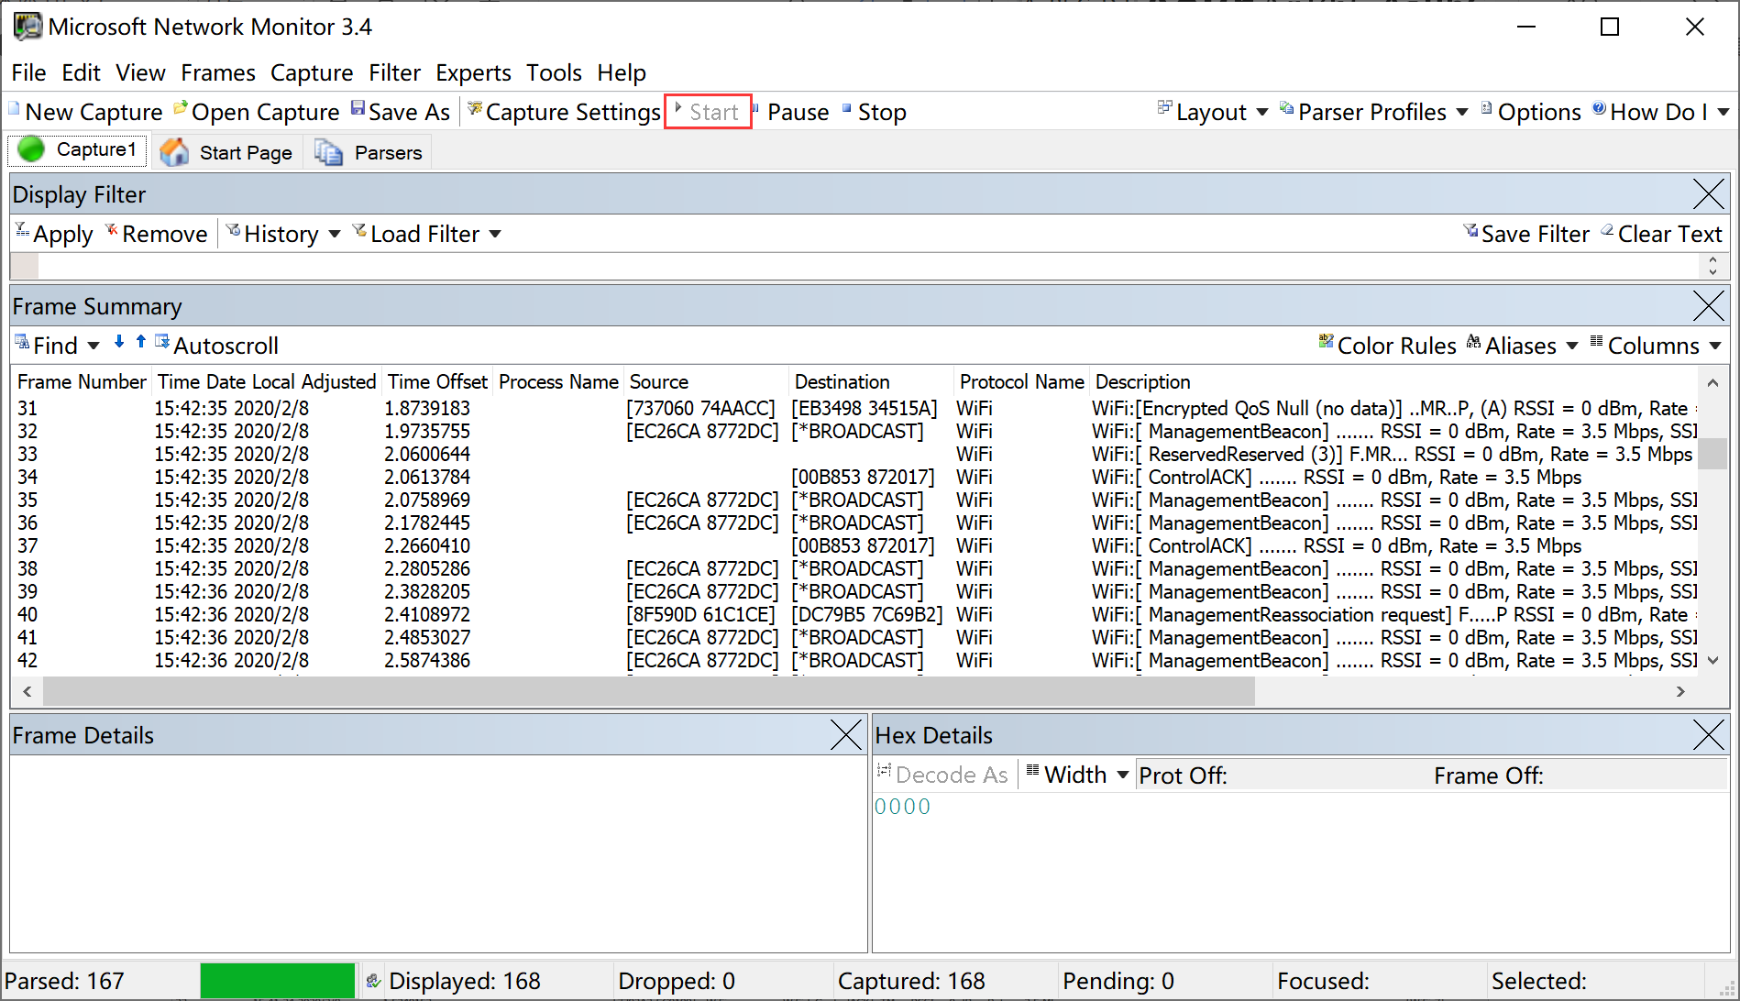The height and width of the screenshot is (1001, 1740).
Task: Open the Edit menu
Action: pyautogui.click(x=81, y=72)
